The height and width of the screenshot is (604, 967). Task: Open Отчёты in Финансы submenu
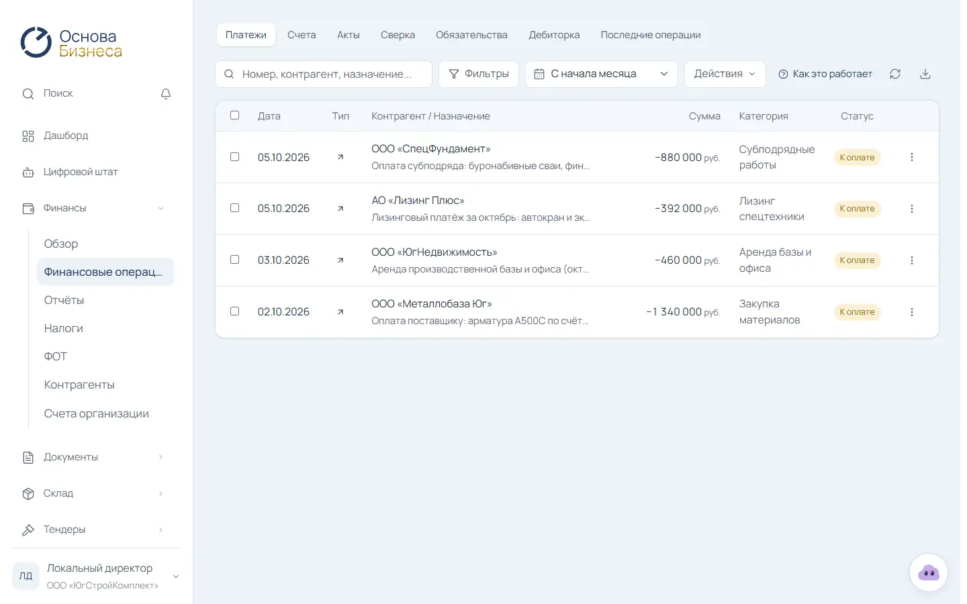pos(105,300)
